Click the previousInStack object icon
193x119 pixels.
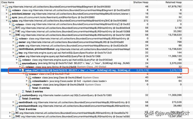click(16, 106)
